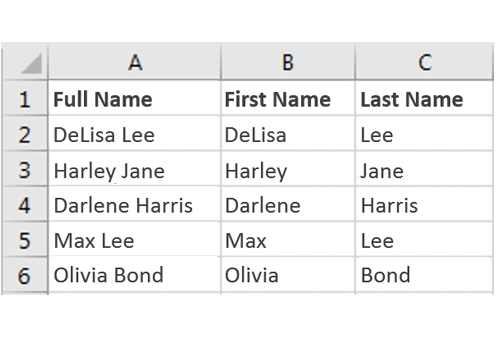Select row 4 header
This screenshot has width=496, height=345.
pos(25,204)
